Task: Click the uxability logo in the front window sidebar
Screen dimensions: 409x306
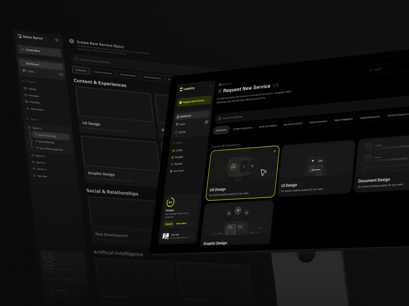Action: (187, 89)
